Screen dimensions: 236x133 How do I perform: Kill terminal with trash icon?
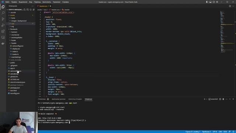pyautogui.click(x=223, y=99)
